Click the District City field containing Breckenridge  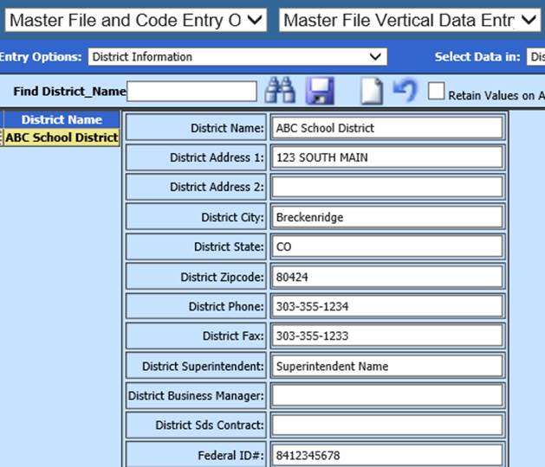tap(386, 217)
